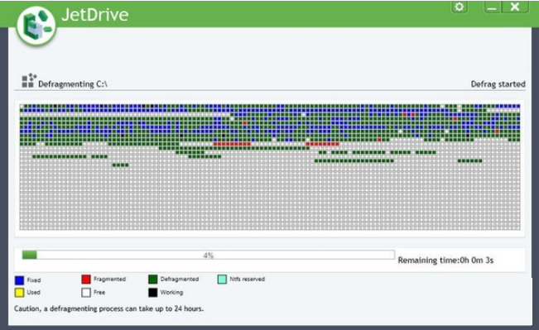Viewport: 539px width, 330px height.
Task: Click the 4% defrag progress bar
Action: [x=209, y=255]
